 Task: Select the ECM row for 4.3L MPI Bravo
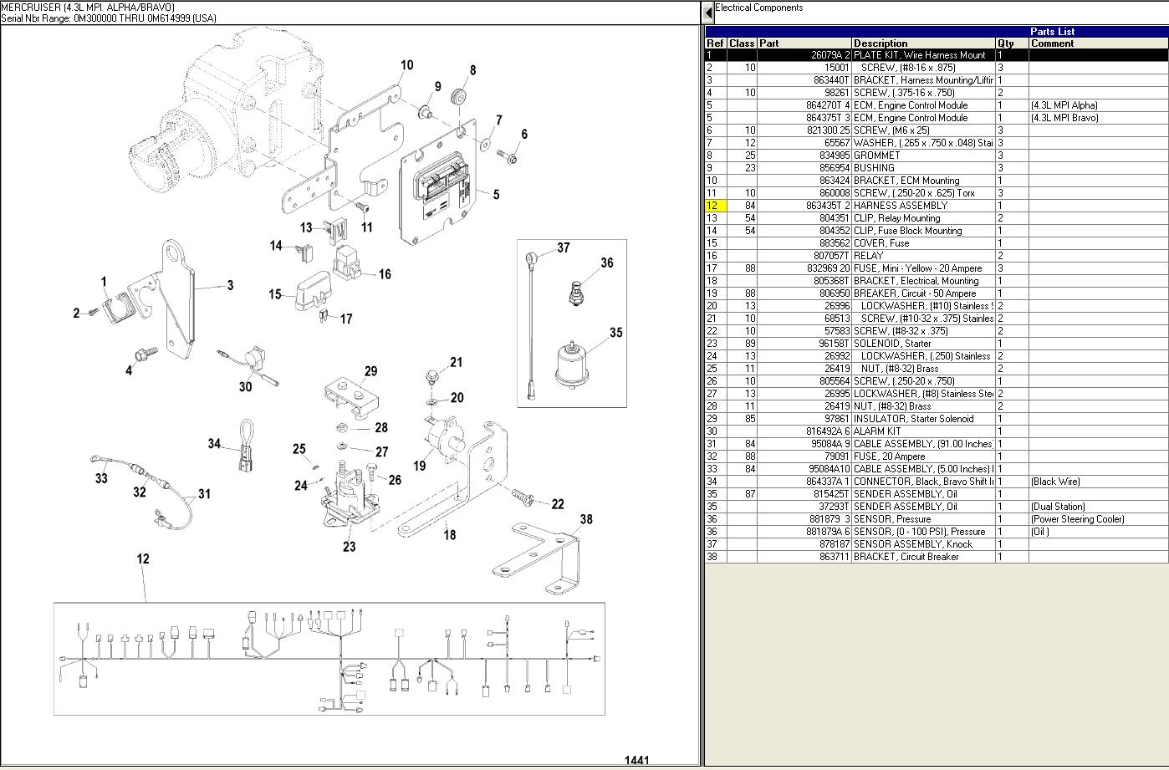(937, 118)
